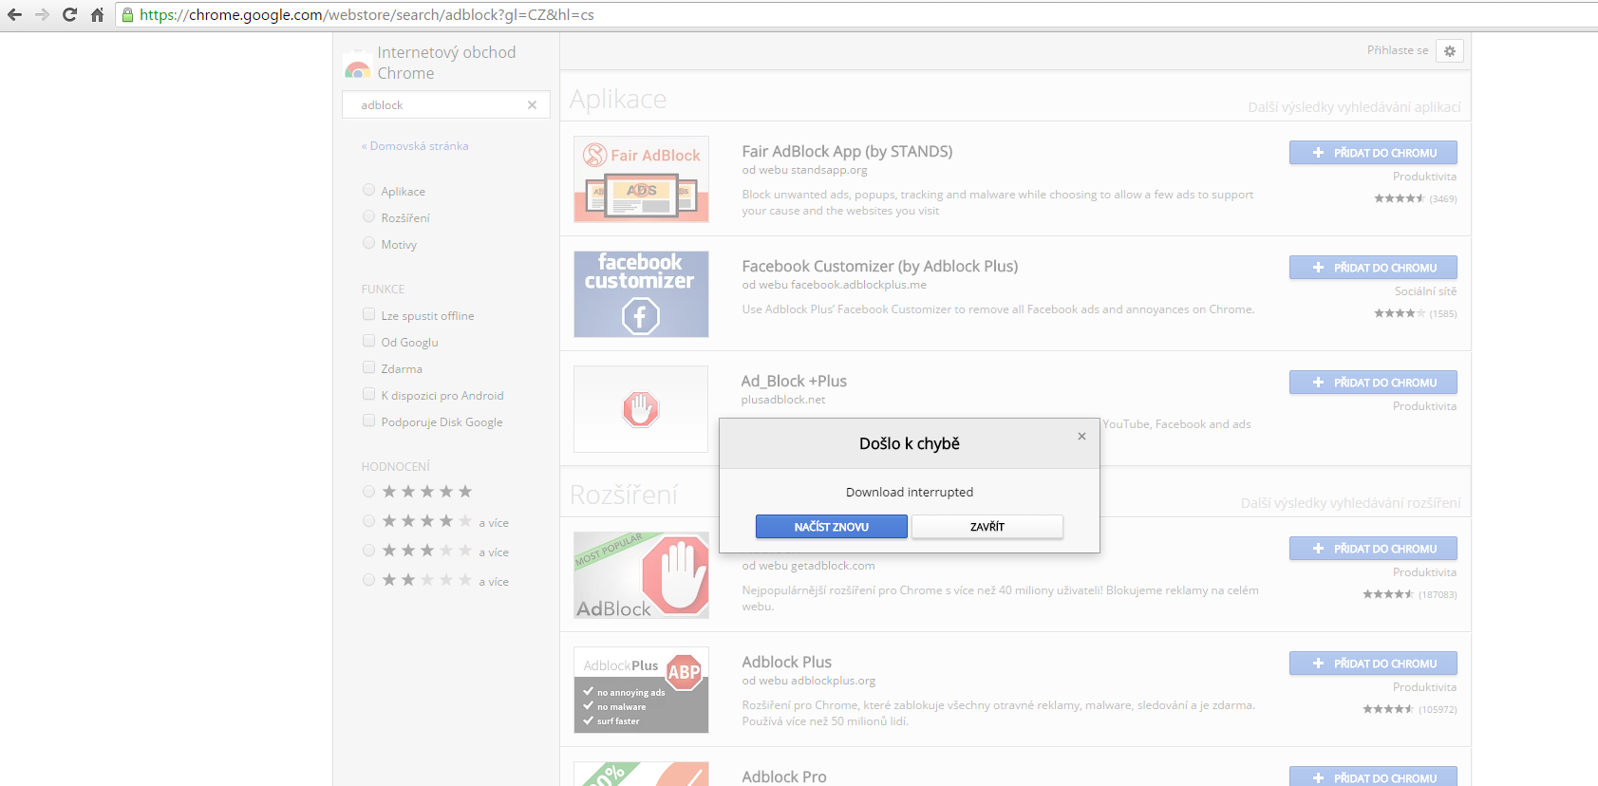Open AdBlock Most Popular thumbnail
1598x786 pixels.
641,575
